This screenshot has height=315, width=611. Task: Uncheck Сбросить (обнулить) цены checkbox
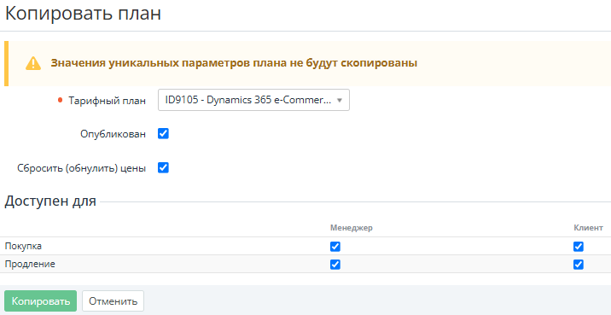click(163, 168)
